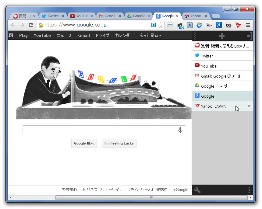Bookmark this page with the star icon

(x=161, y=25)
